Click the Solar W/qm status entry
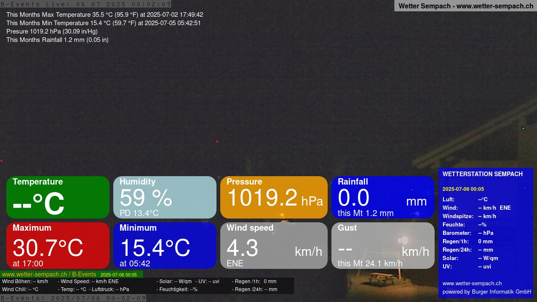The height and width of the screenshot is (302, 537). 174,281
